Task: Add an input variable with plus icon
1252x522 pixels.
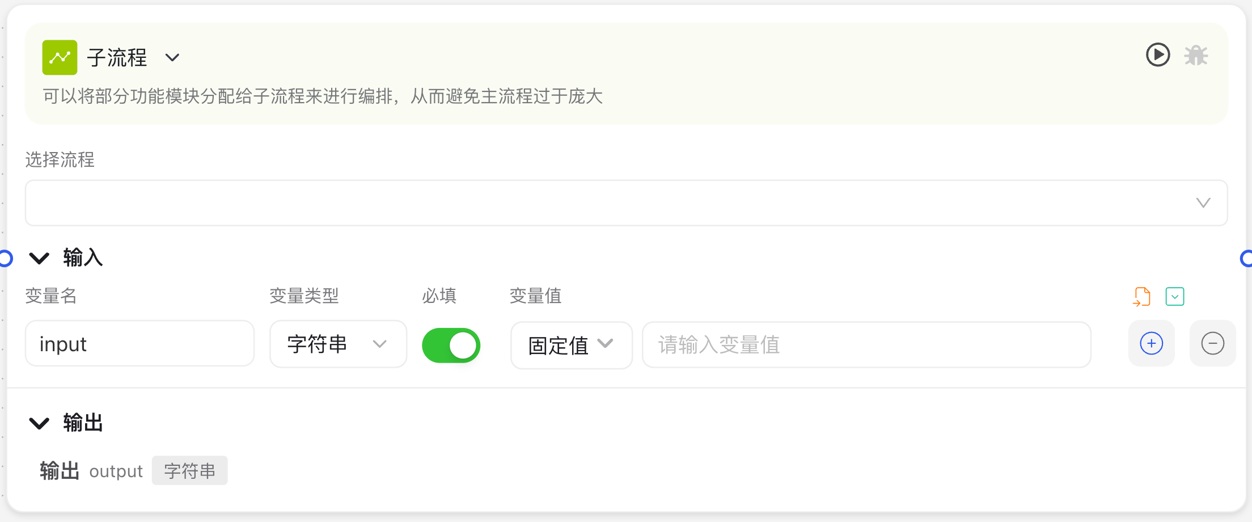Action: [x=1152, y=343]
